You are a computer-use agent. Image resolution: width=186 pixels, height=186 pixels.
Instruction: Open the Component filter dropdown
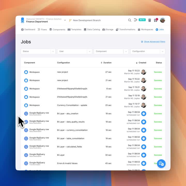click(x=111, y=51)
